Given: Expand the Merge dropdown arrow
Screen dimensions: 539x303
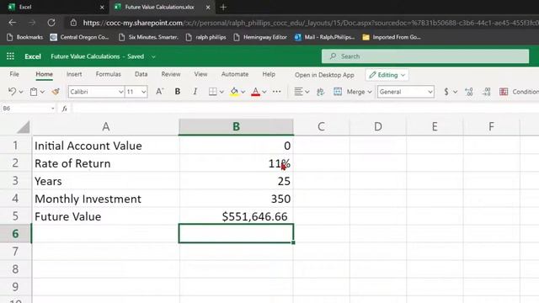Looking at the screenshot, I should pos(370,92).
